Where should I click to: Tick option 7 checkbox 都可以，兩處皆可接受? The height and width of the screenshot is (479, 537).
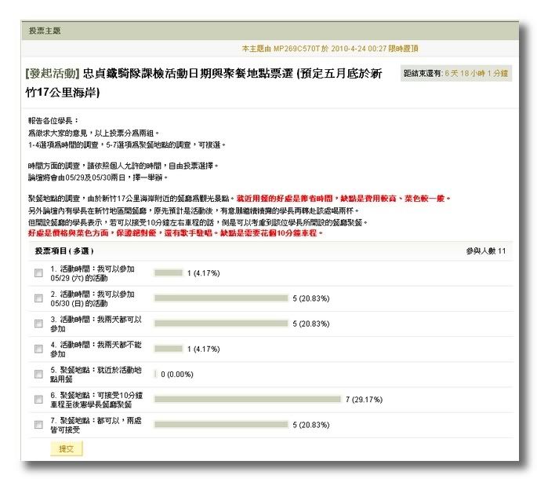pos(38,424)
